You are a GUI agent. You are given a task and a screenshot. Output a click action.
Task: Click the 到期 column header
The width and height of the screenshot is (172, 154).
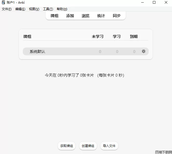pyautogui.click(x=134, y=37)
